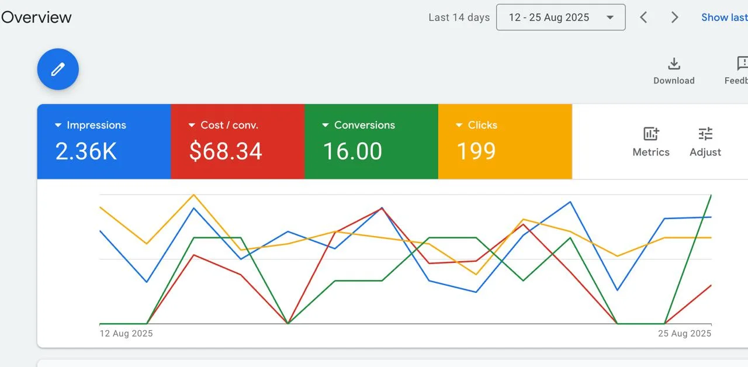The height and width of the screenshot is (367, 748).
Task: Expand the Clicks metric dropdown arrow
Action: pyautogui.click(x=459, y=126)
